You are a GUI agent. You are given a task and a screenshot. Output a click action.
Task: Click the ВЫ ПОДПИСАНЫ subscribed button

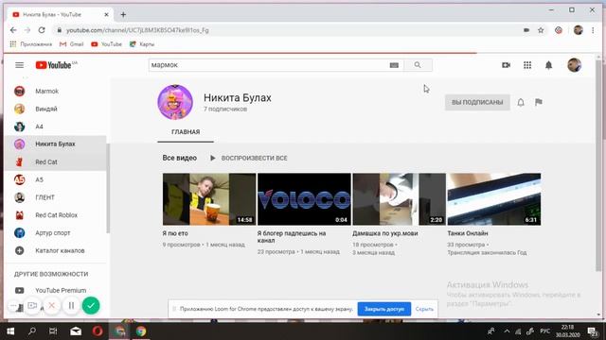click(x=477, y=102)
